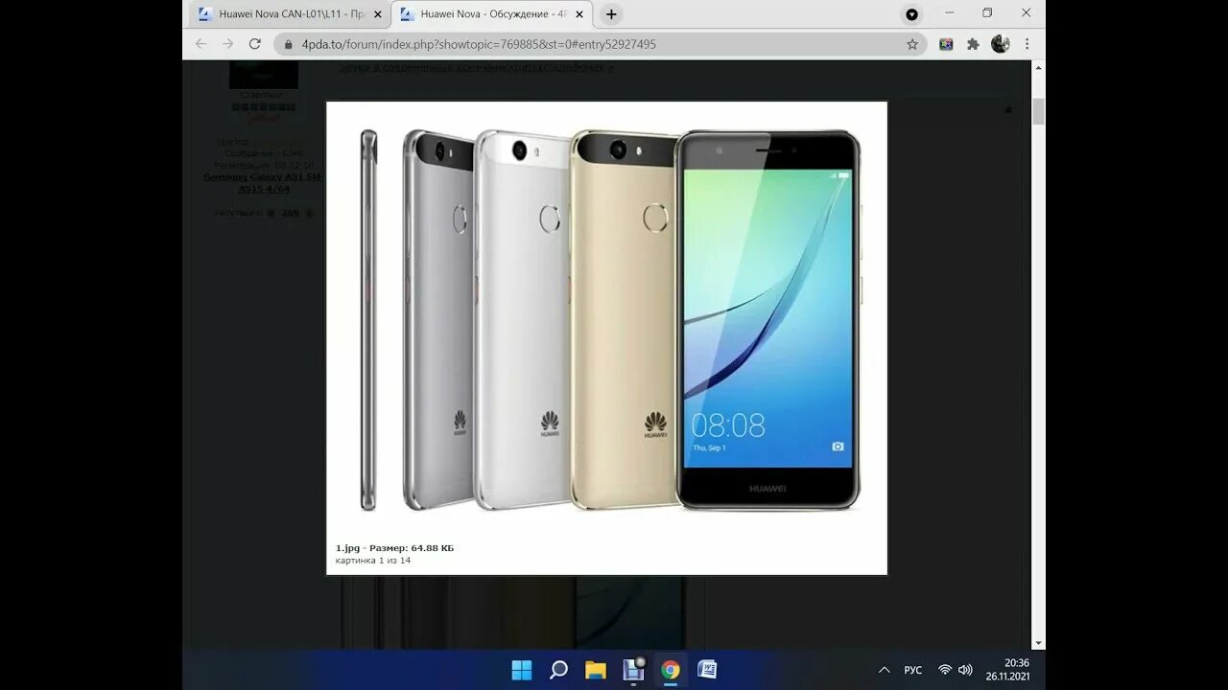Minimize the Chrome window
Image resolution: width=1228 pixels, height=690 pixels.
click(x=950, y=13)
